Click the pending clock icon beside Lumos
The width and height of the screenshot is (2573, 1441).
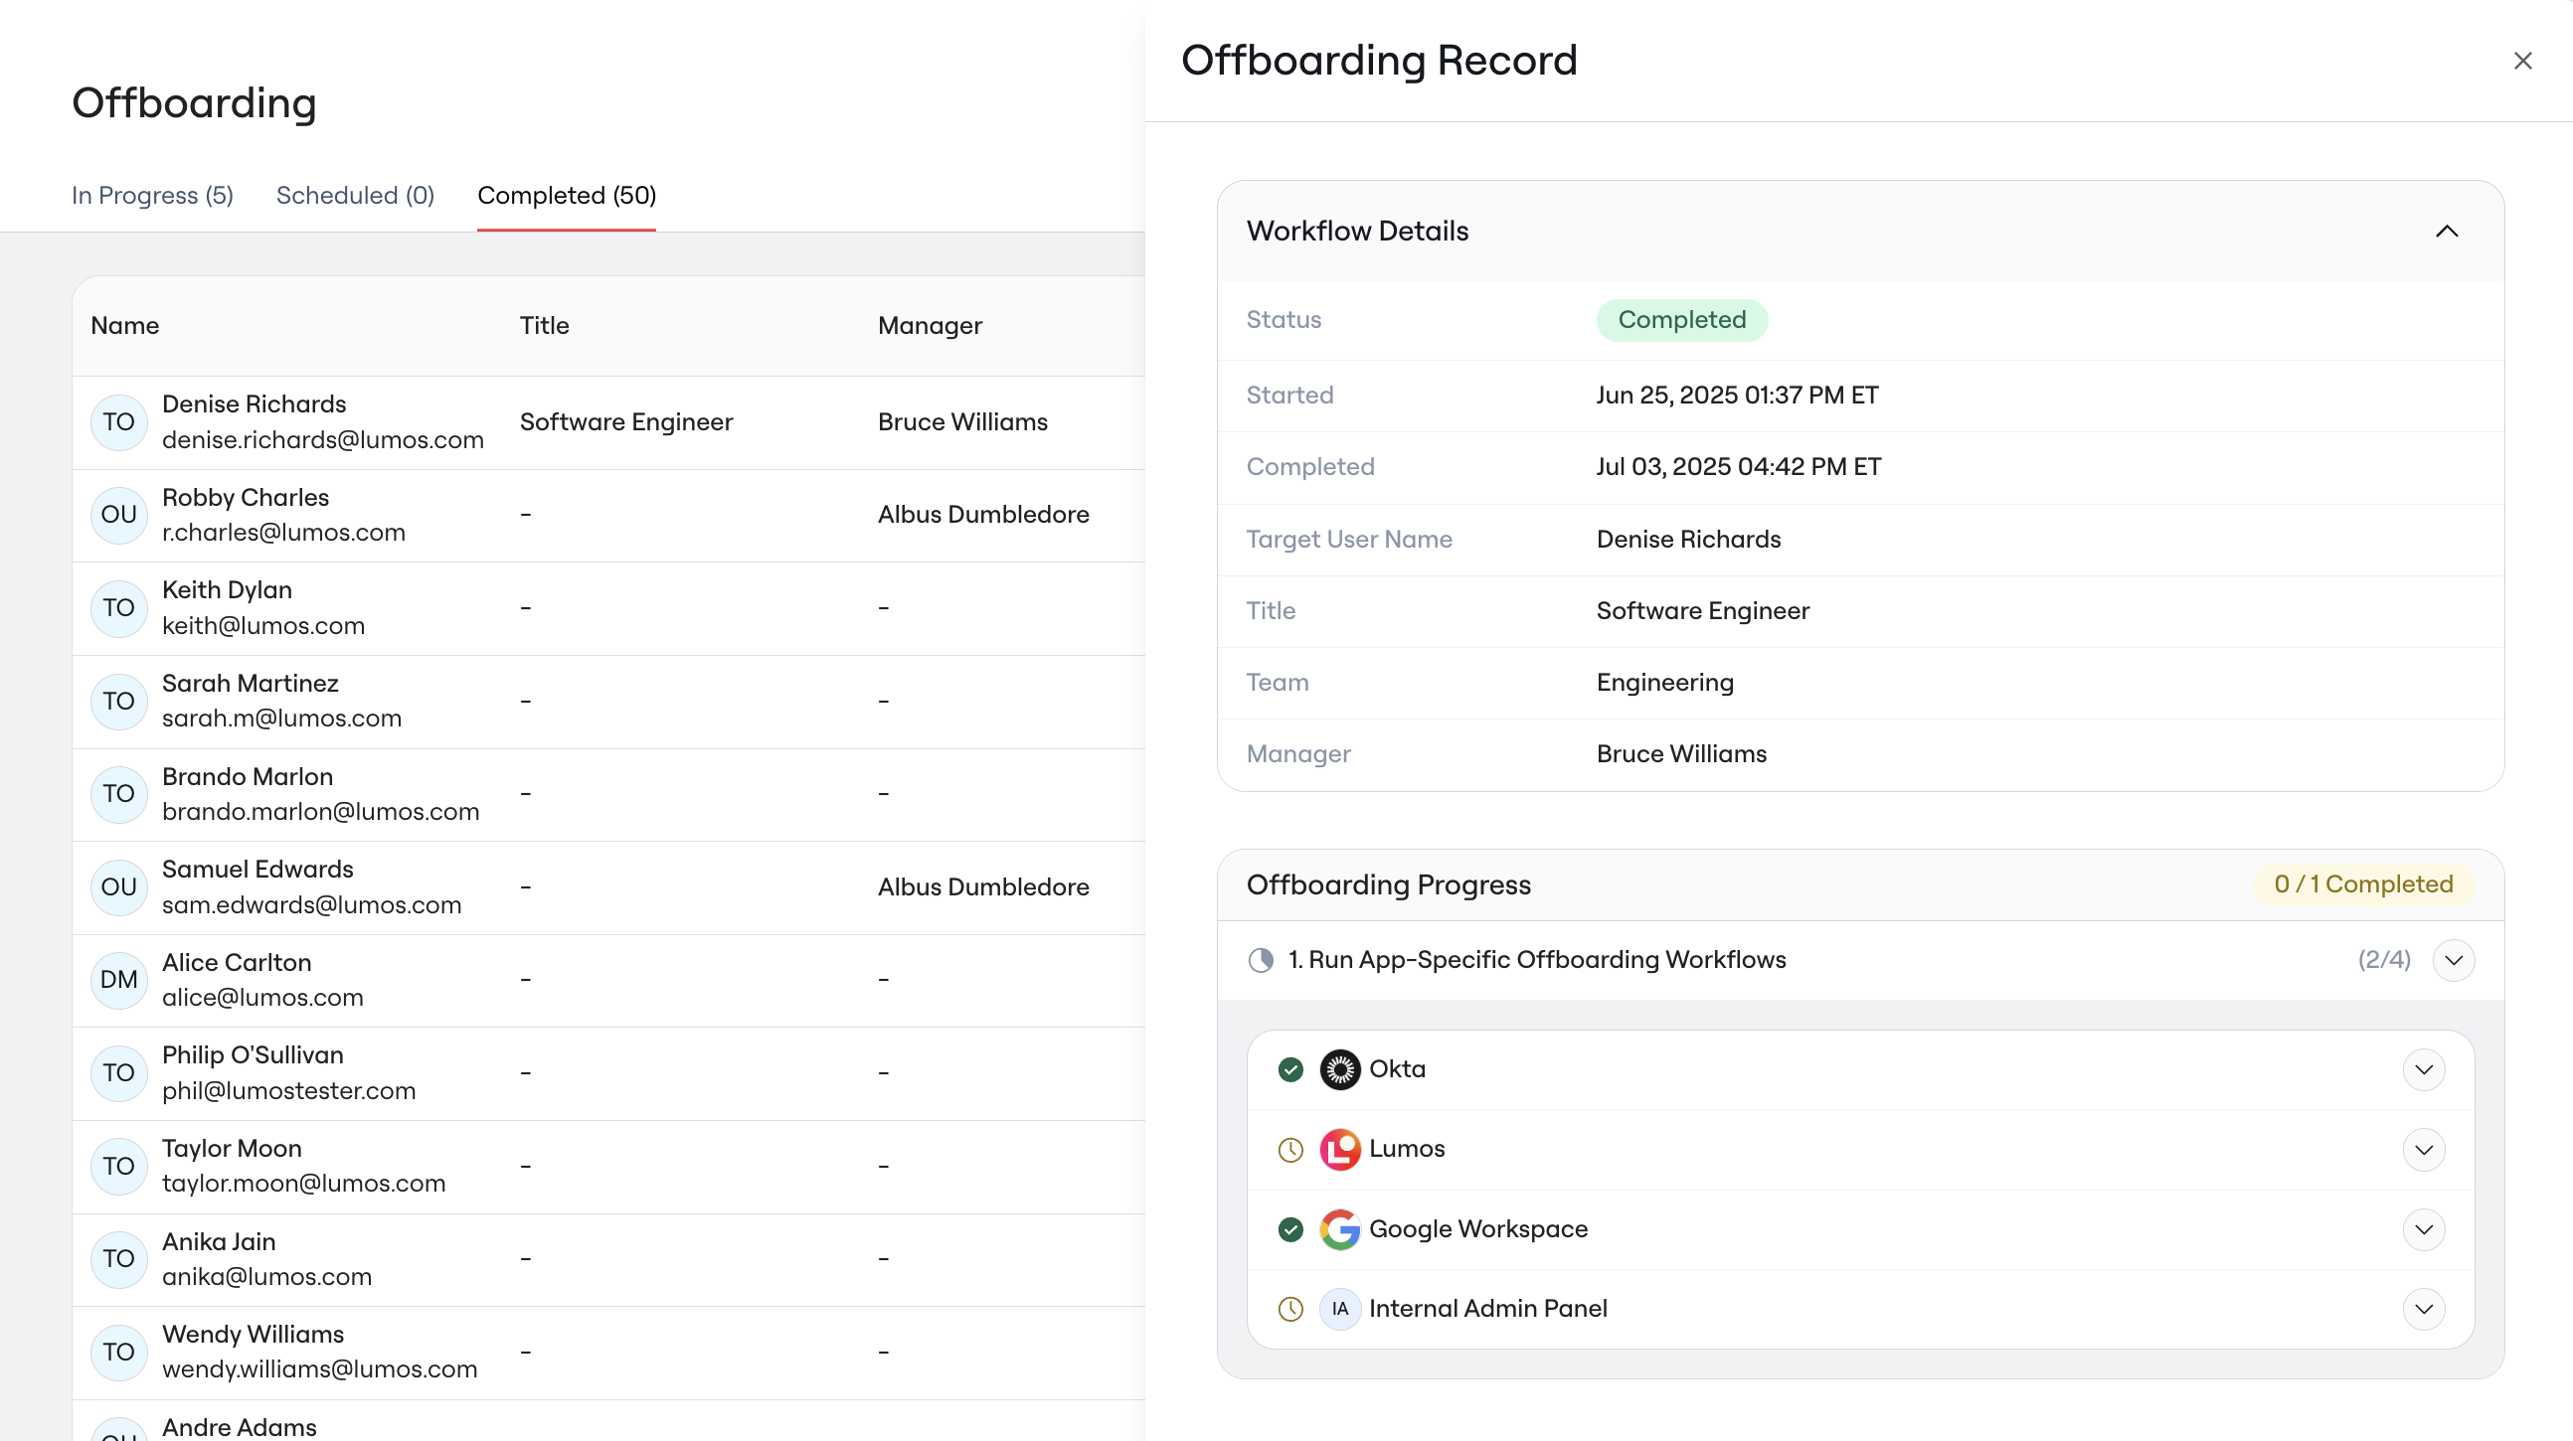[1290, 1151]
